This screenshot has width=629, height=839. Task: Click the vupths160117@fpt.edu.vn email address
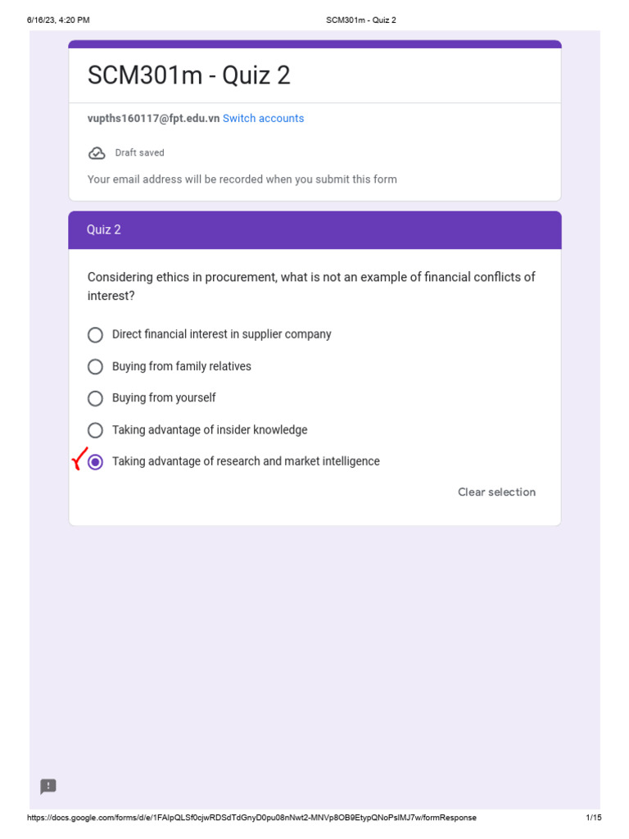point(153,119)
